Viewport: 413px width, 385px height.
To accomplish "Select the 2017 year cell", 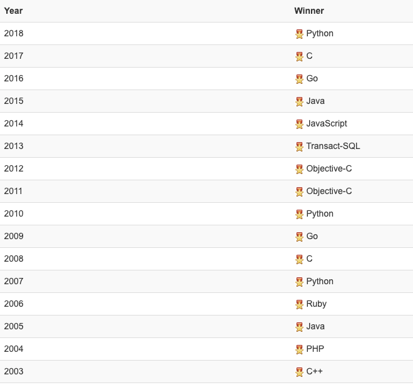I will [x=14, y=56].
